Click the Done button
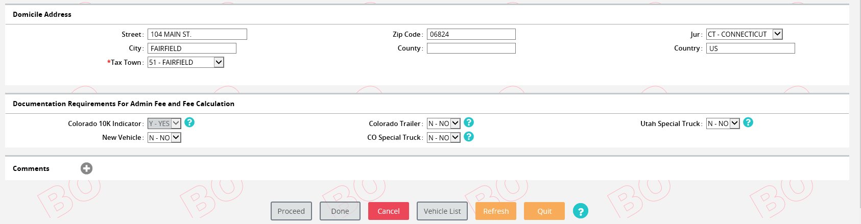861x224 pixels. click(340, 211)
